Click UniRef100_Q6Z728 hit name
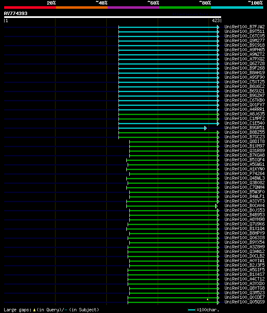 coord(244,63)
